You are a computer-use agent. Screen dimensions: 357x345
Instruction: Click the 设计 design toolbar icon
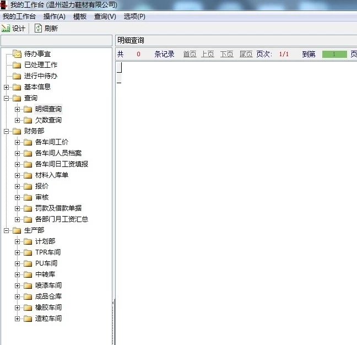coord(6,28)
